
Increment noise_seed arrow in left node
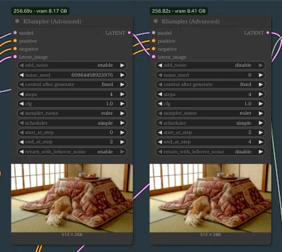point(122,75)
